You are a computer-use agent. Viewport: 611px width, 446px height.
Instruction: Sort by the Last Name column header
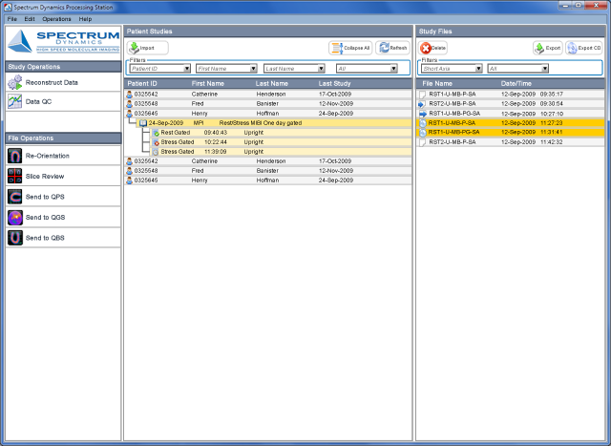pyautogui.click(x=271, y=83)
